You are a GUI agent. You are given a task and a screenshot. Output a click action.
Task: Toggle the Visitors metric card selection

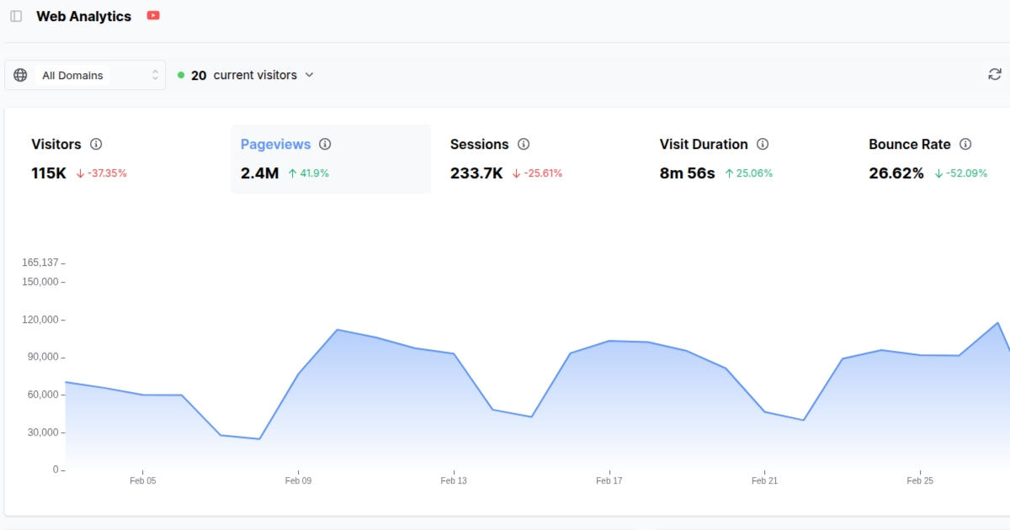(x=118, y=158)
